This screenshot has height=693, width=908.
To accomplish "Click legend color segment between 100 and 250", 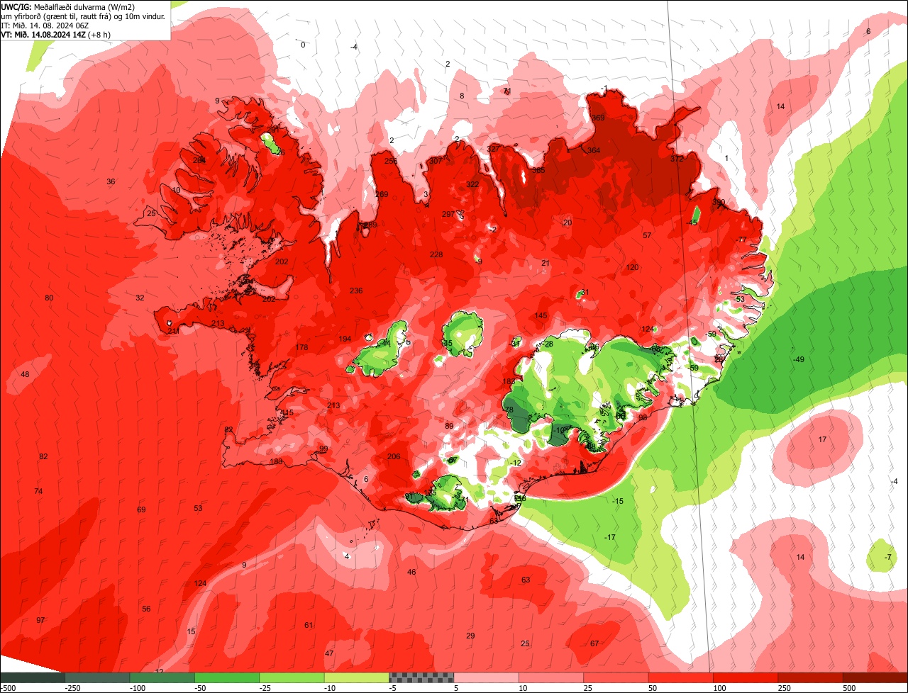I will [x=746, y=677].
